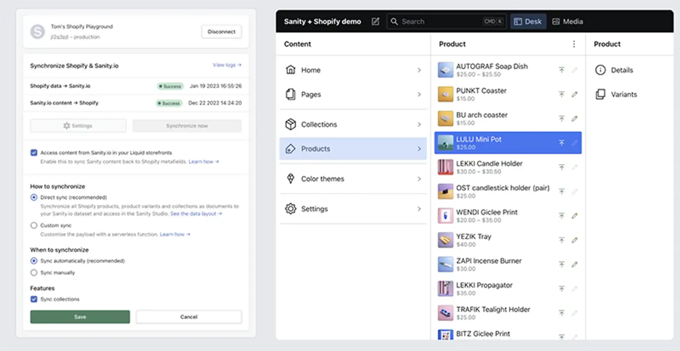This screenshot has height=351, width=680.
Task: Click the publish arrow icon for TRAFIK Tealight Holder
Action: 561,313
